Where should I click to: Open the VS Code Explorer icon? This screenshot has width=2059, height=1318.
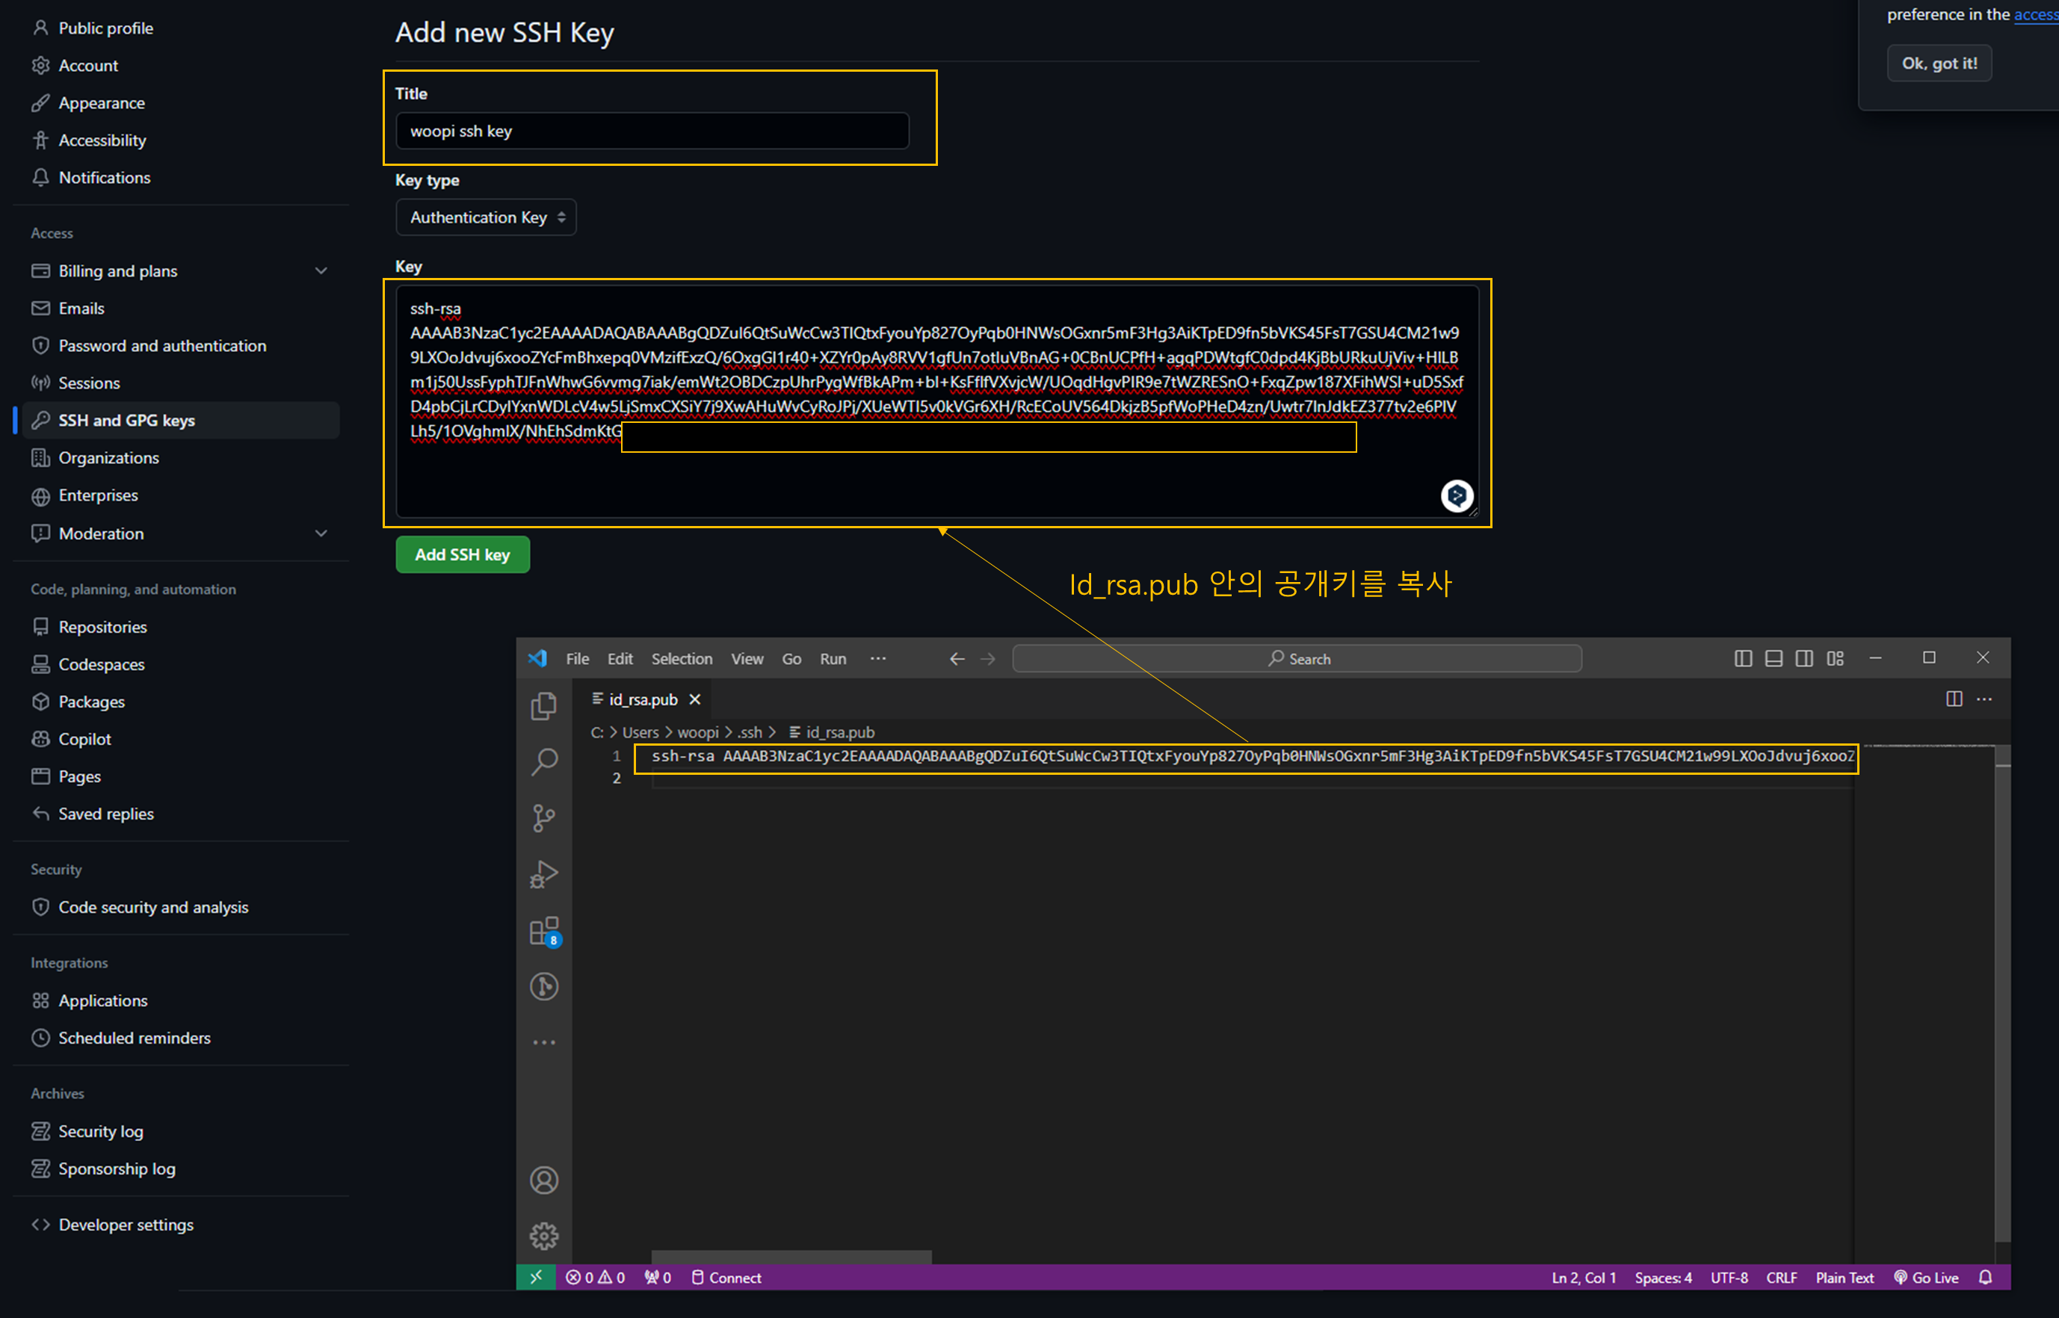click(543, 705)
